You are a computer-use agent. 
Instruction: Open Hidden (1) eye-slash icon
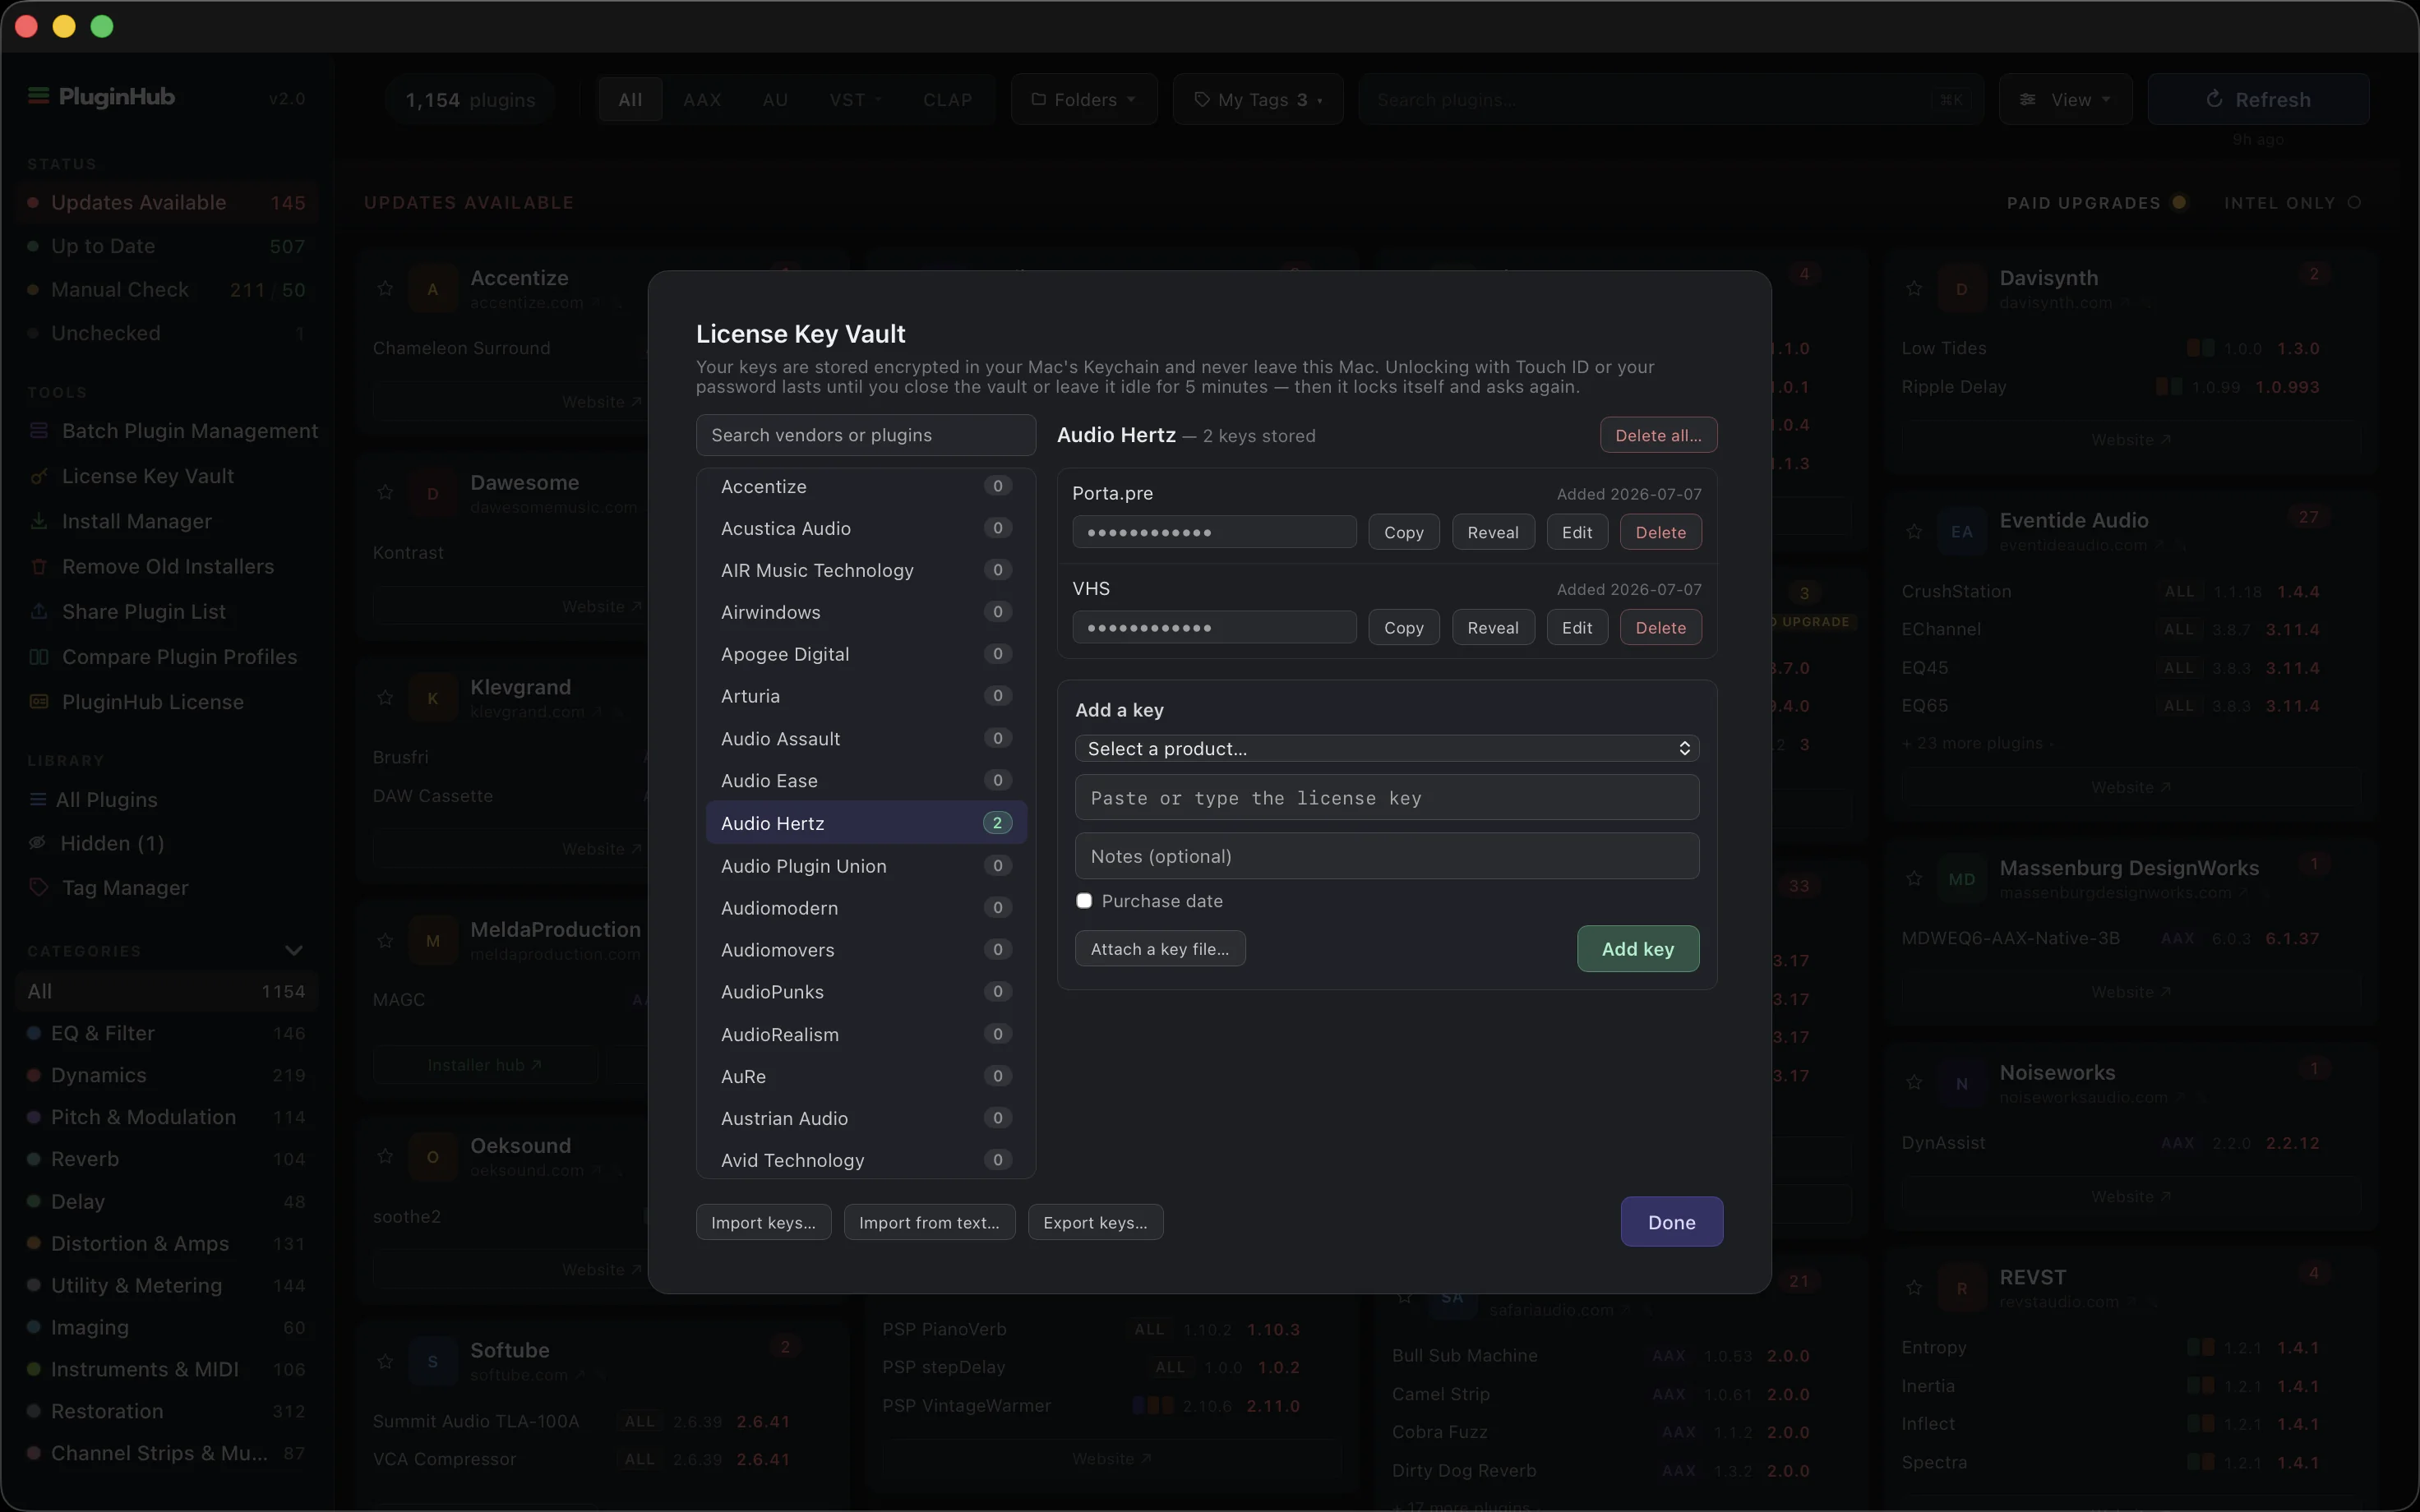point(38,843)
